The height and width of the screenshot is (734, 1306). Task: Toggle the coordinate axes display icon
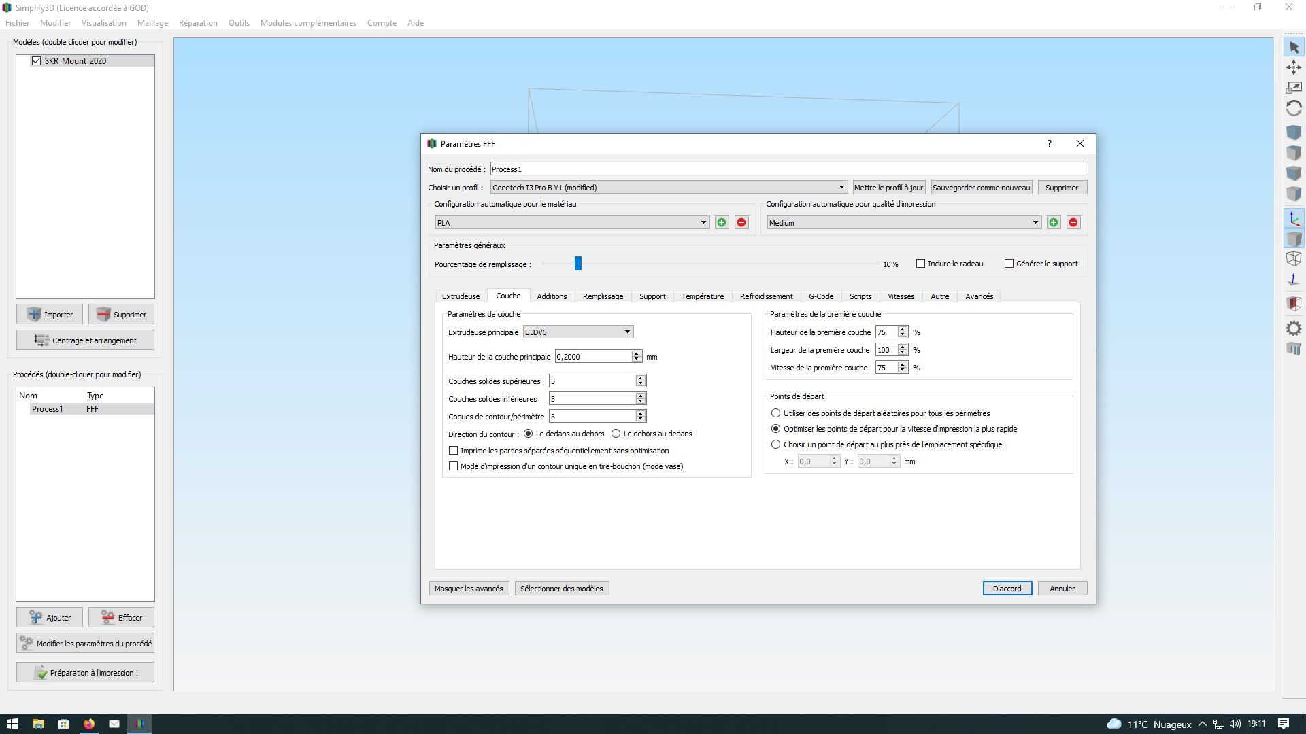coord(1294,219)
